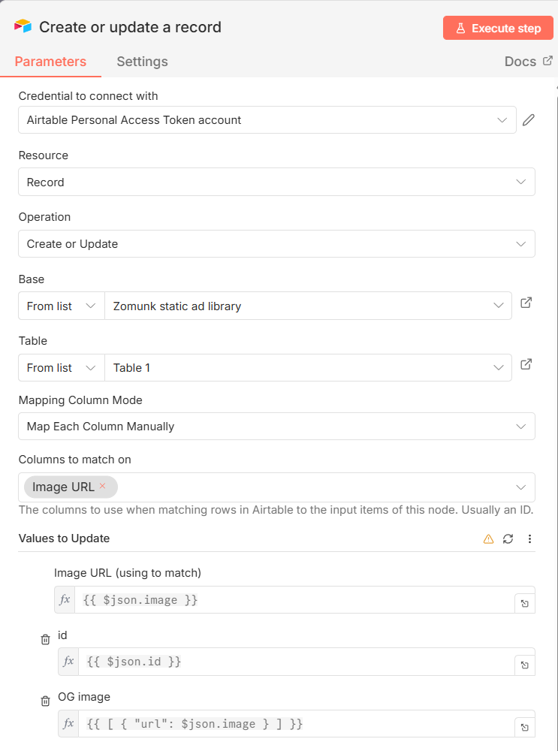The height and width of the screenshot is (751, 558).
Task: Open the three-dot options menu for Values to Update
Action: (x=529, y=538)
